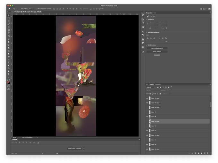Select the Brush tool
218x163 pixels.
(9, 39)
